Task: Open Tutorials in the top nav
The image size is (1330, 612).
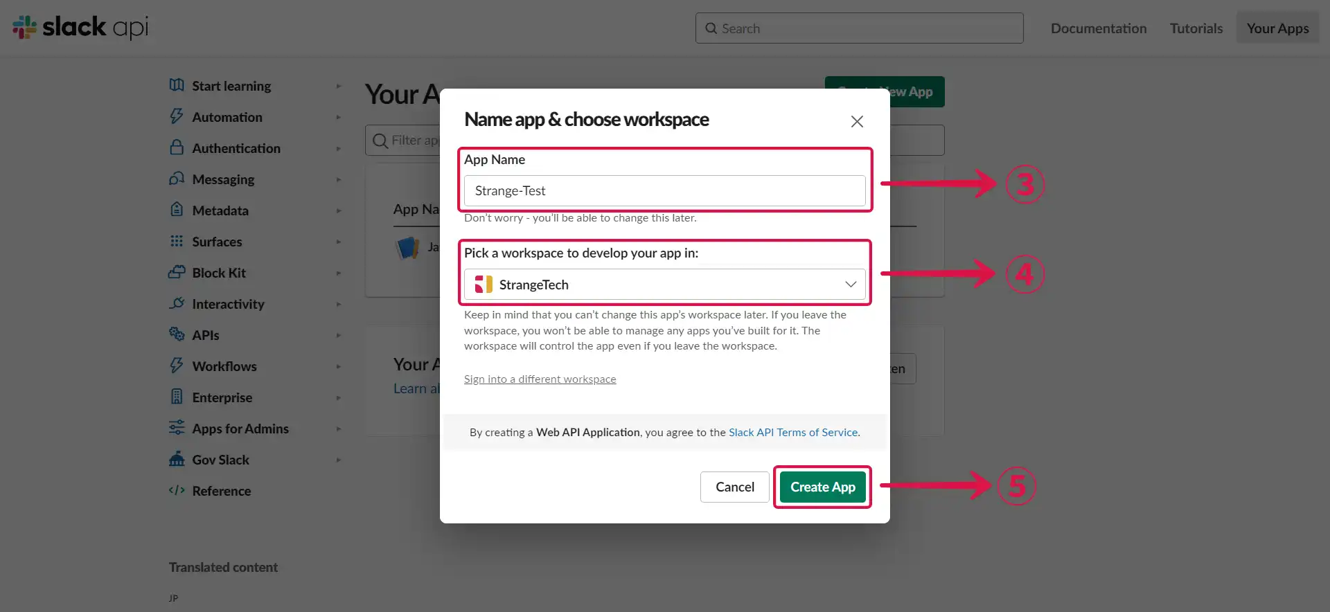Action: click(1196, 28)
